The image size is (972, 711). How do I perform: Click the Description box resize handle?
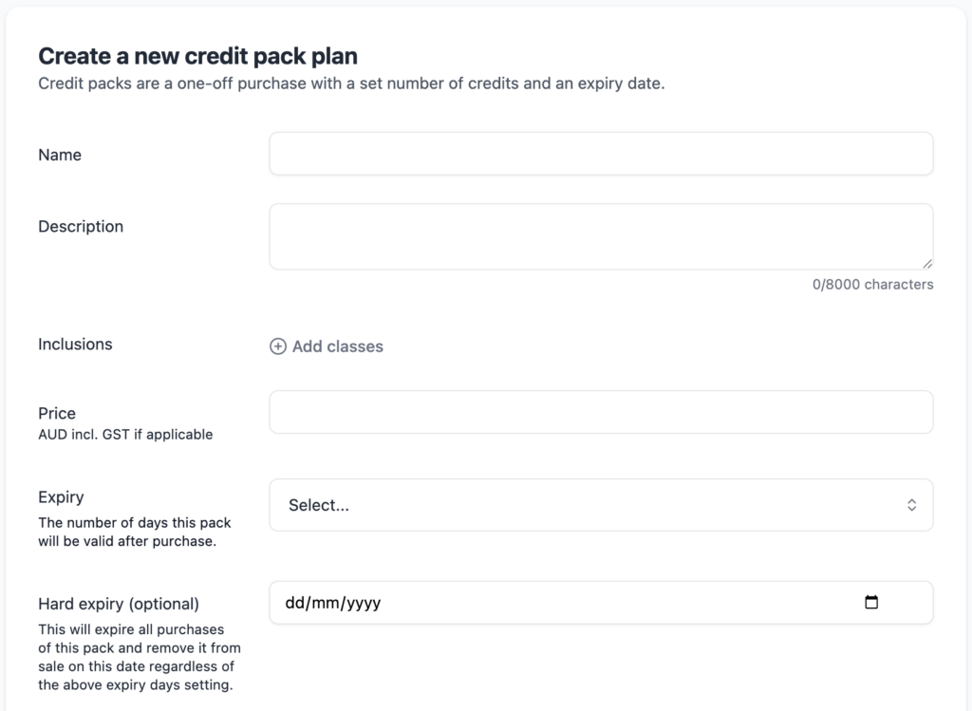[927, 264]
